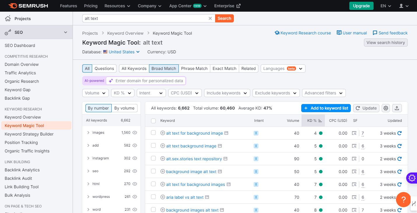The height and width of the screenshot is (213, 417).
Task: Open the Intent filter dropdown
Action: tap(151, 93)
